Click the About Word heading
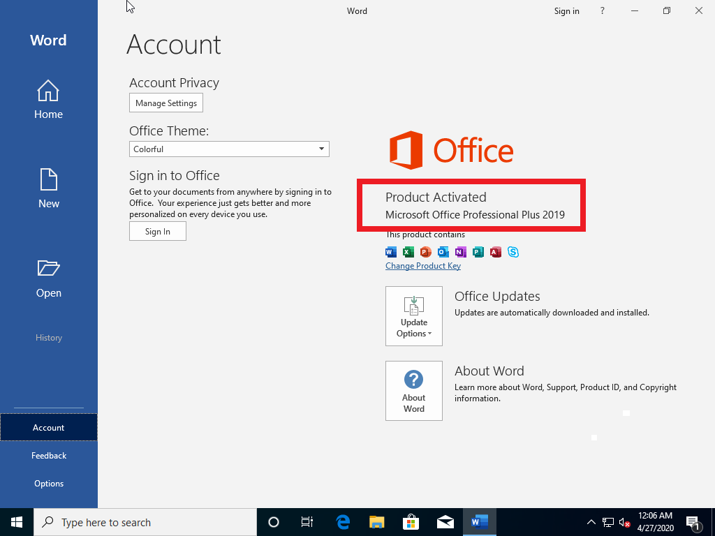Screen dimensions: 715x536 pyautogui.click(x=489, y=371)
